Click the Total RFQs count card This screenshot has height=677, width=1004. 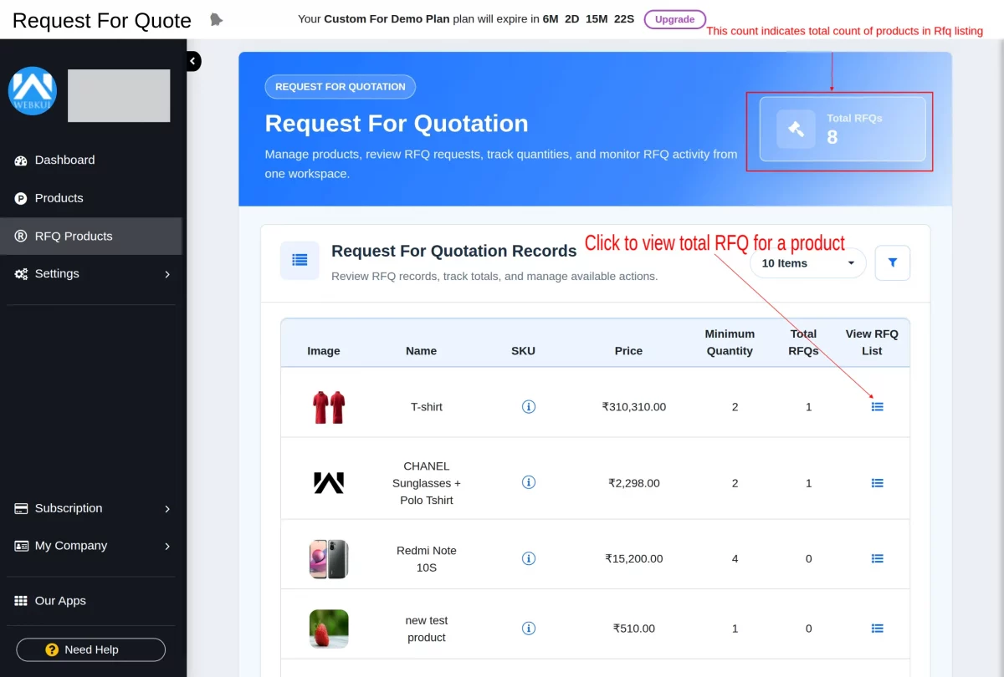click(843, 130)
